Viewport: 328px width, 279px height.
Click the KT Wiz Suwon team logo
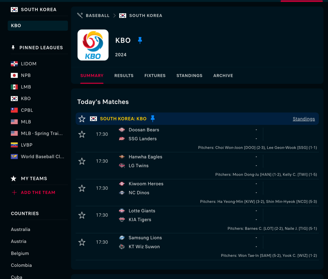point(122,246)
